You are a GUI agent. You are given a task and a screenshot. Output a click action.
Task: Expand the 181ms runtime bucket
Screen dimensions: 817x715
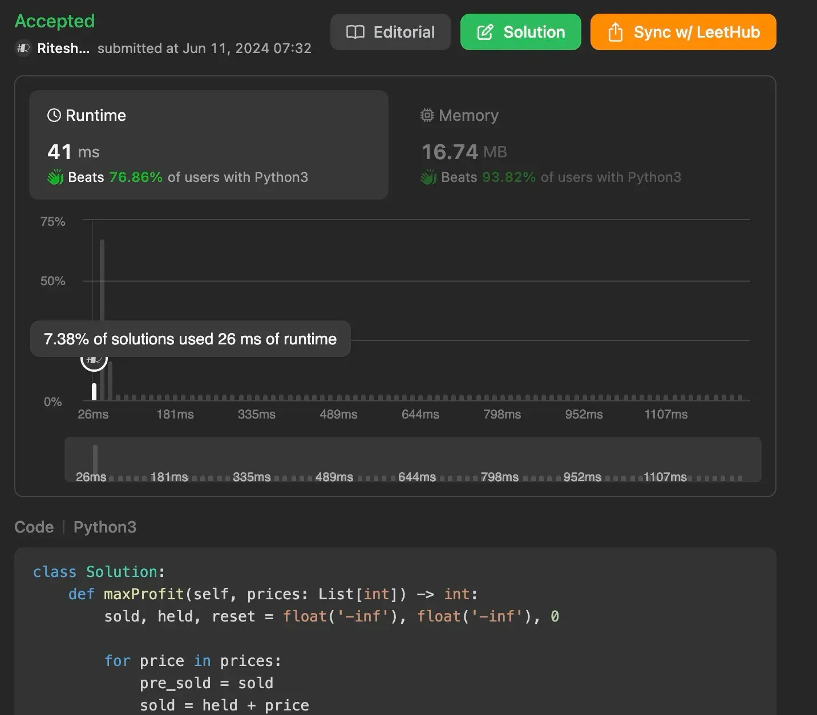tap(175, 397)
